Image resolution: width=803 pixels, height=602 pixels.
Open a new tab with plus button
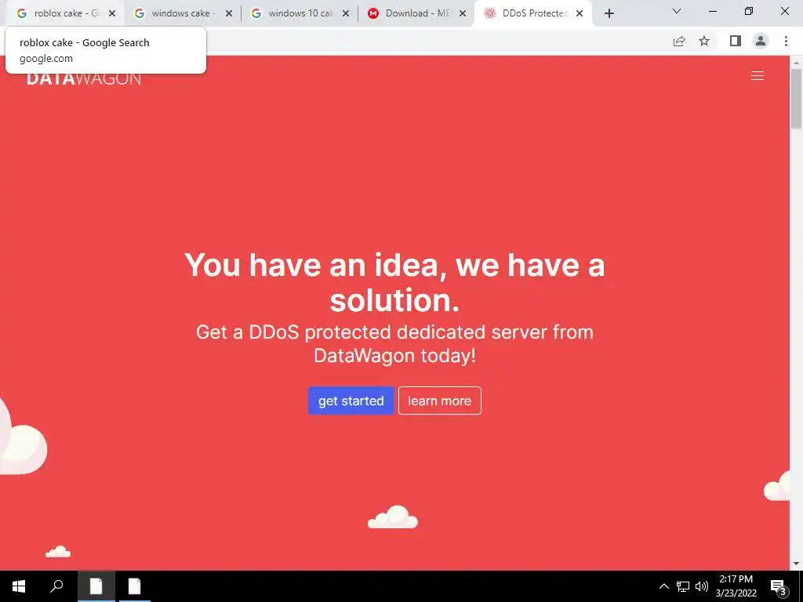tap(609, 13)
